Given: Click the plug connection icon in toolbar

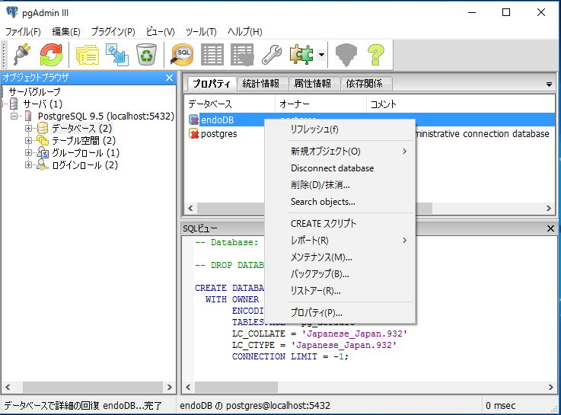Looking at the screenshot, I should pyautogui.click(x=22, y=54).
